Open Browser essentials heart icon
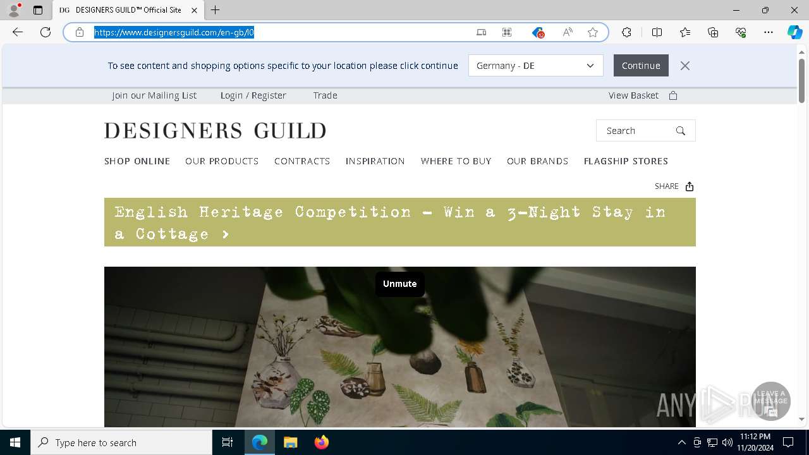809x455 pixels. coord(741,32)
